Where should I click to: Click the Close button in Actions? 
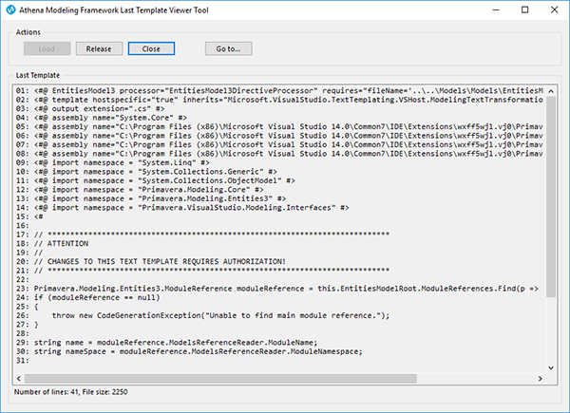click(151, 48)
